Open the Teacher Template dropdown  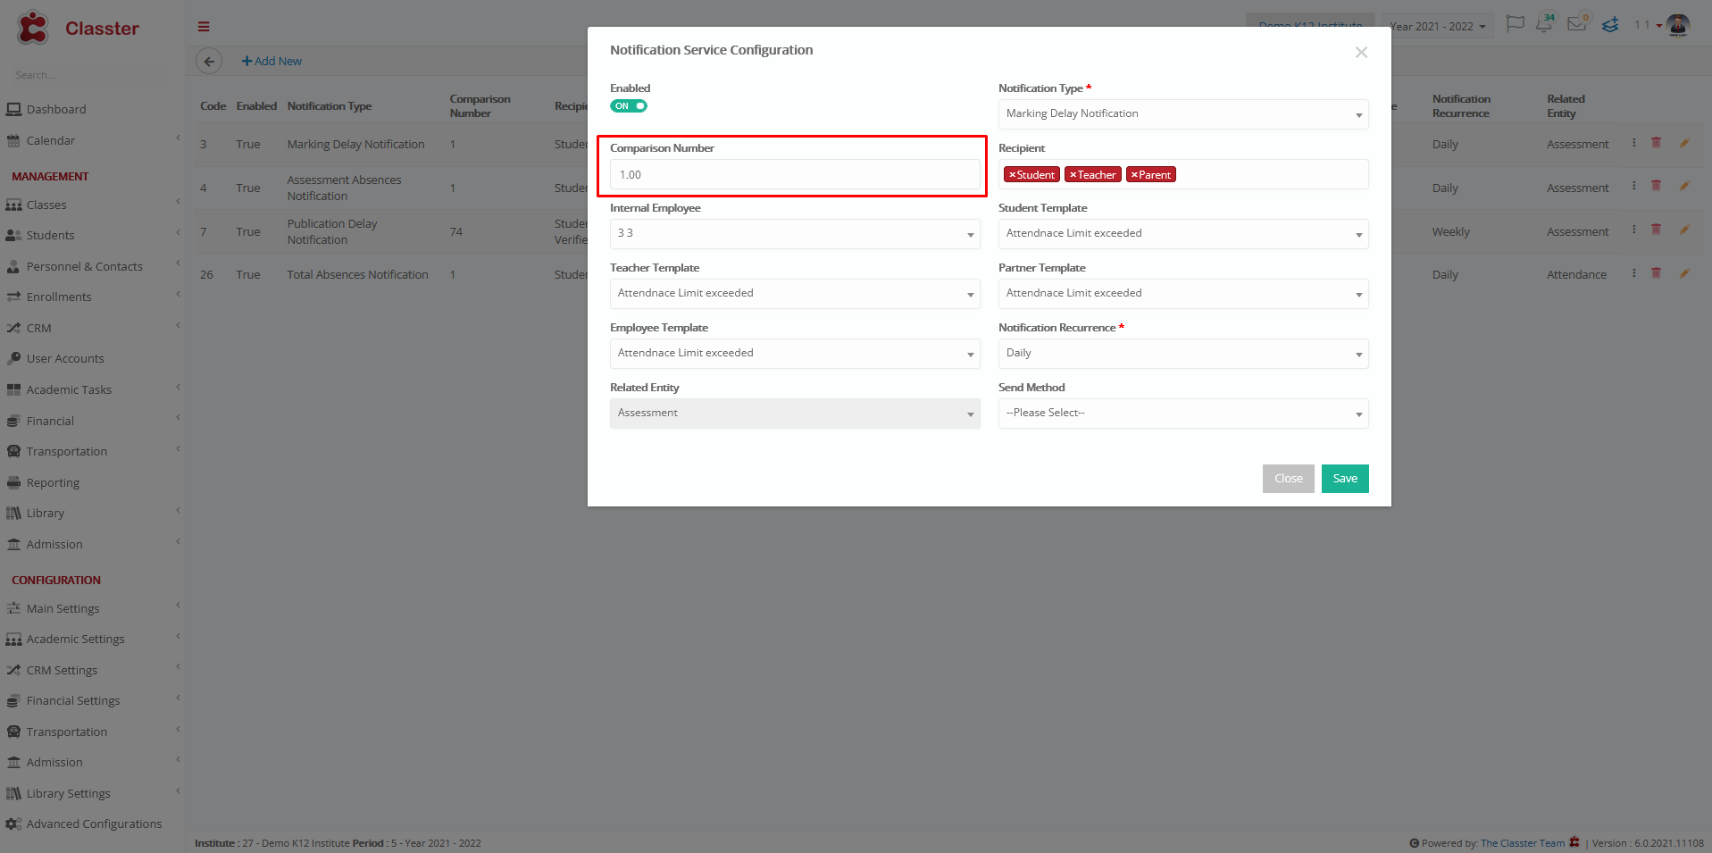795,294
